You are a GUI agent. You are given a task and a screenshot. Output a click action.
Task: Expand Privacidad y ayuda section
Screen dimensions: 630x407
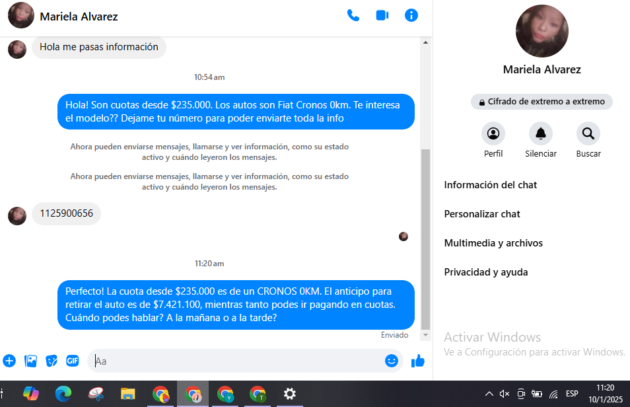[x=486, y=272]
